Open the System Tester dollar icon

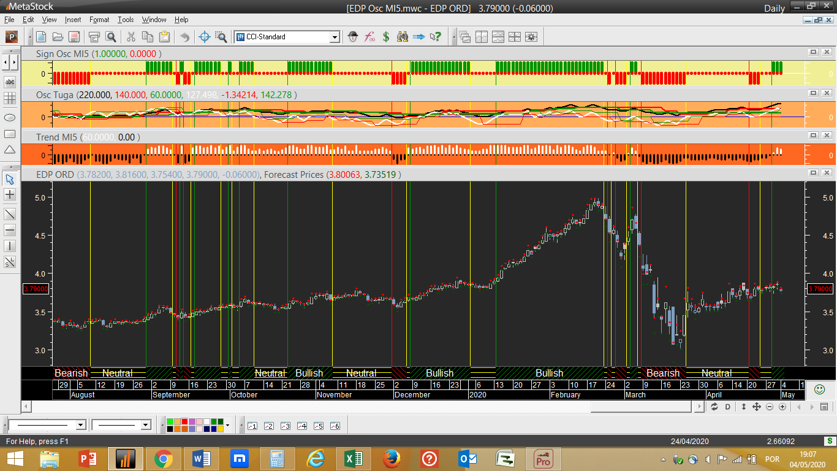pyautogui.click(x=386, y=37)
